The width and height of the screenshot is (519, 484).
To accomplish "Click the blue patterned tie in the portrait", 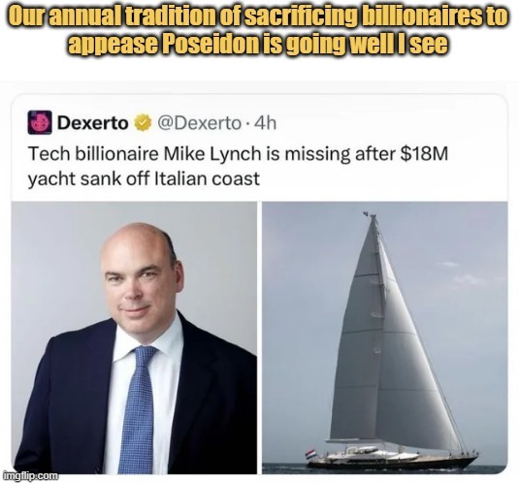I will point(139,409).
